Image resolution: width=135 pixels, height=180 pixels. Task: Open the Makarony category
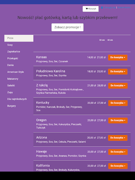point(13,79)
